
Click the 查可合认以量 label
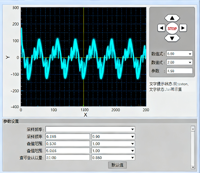(x=31, y=158)
